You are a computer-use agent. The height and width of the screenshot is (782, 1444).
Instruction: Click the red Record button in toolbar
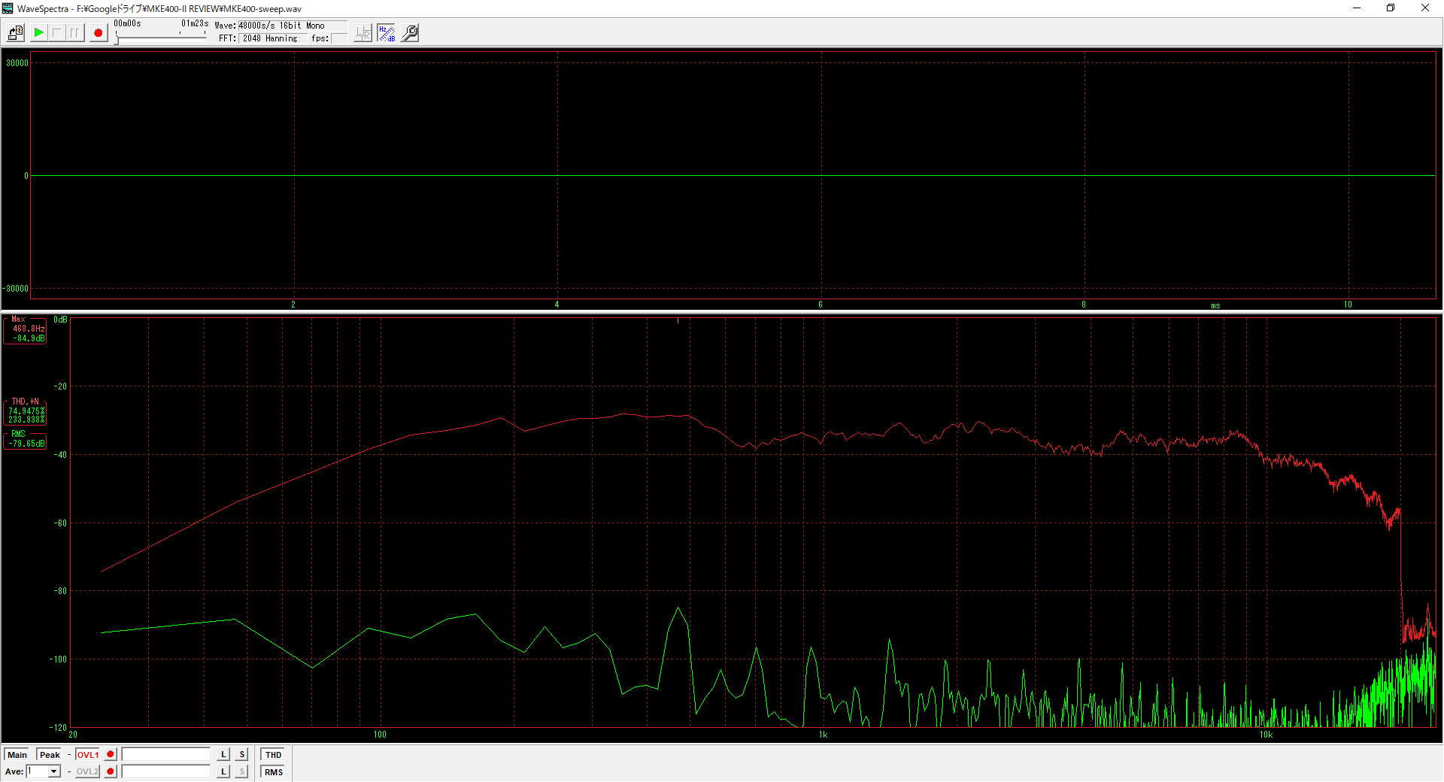(x=98, y=33)
